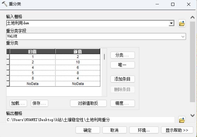
Task: Click 加载 to load a remap table
Action: coord(19,103)
